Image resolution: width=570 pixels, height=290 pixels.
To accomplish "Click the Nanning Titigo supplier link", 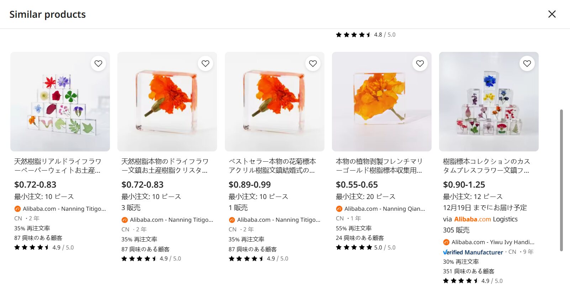I will point(64,209).
